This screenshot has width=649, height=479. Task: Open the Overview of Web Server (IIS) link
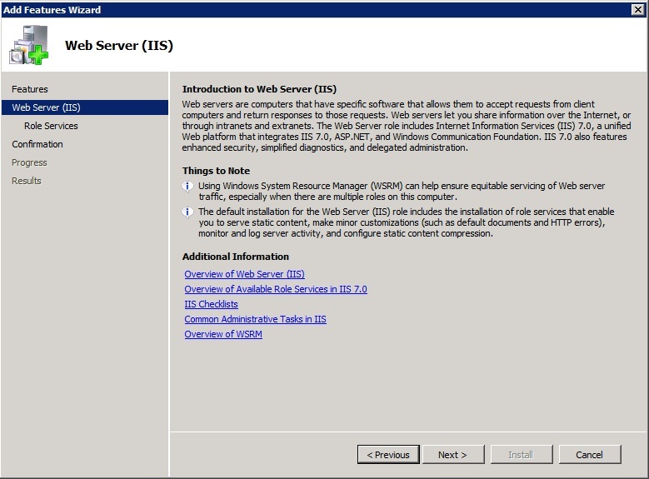pos(244,274)
